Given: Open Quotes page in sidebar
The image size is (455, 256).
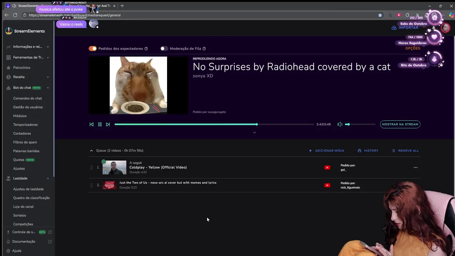Looking at the screenshot, I should (19, 160).
